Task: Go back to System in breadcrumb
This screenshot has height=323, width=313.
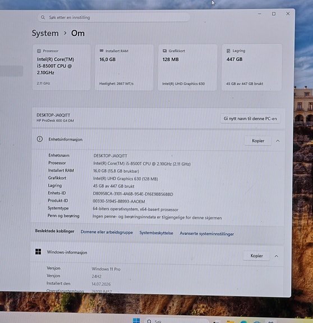Action: click(45, 33)
